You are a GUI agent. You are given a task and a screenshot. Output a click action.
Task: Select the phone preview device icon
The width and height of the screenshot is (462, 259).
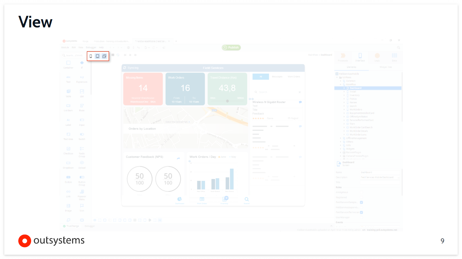(91, 56)
